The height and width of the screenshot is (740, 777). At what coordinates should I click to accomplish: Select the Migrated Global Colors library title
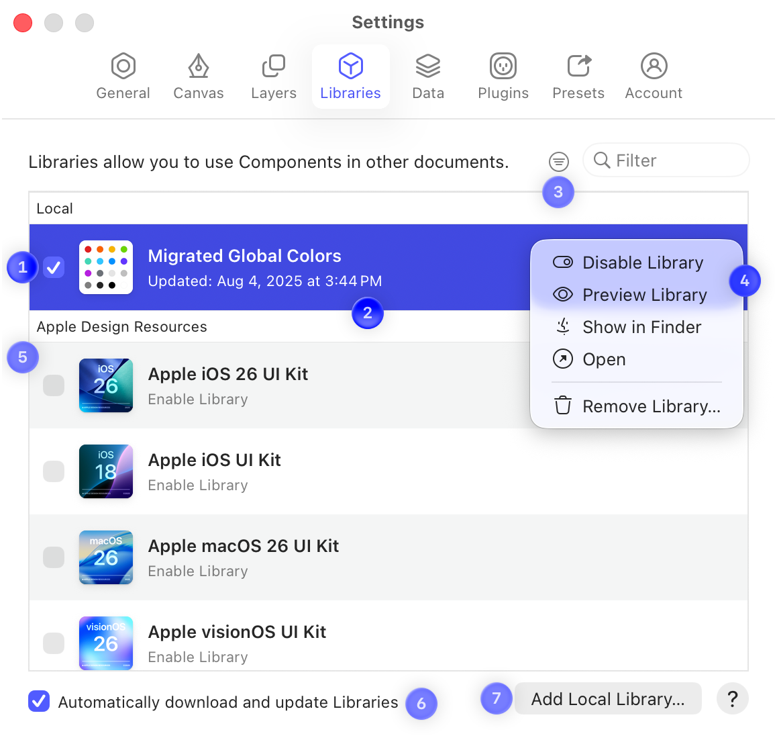245,256
